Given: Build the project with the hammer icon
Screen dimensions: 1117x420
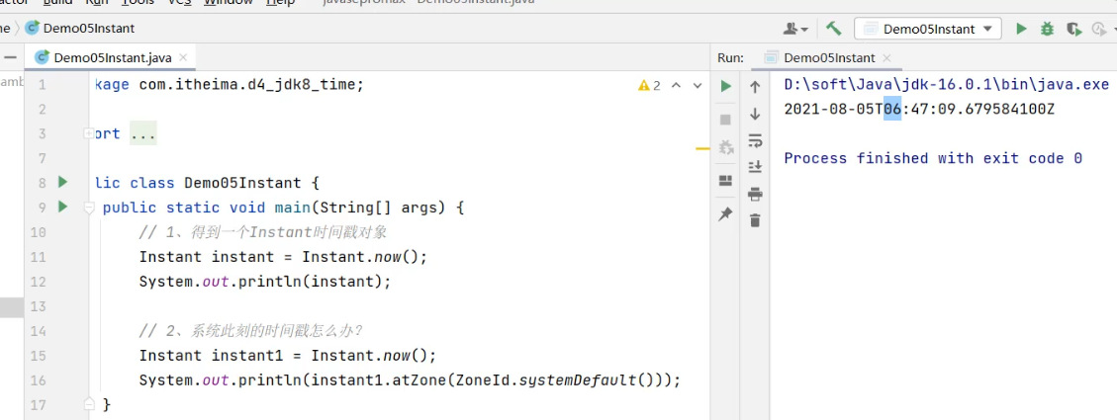Looking at the screenshot, I should point(833,29).
